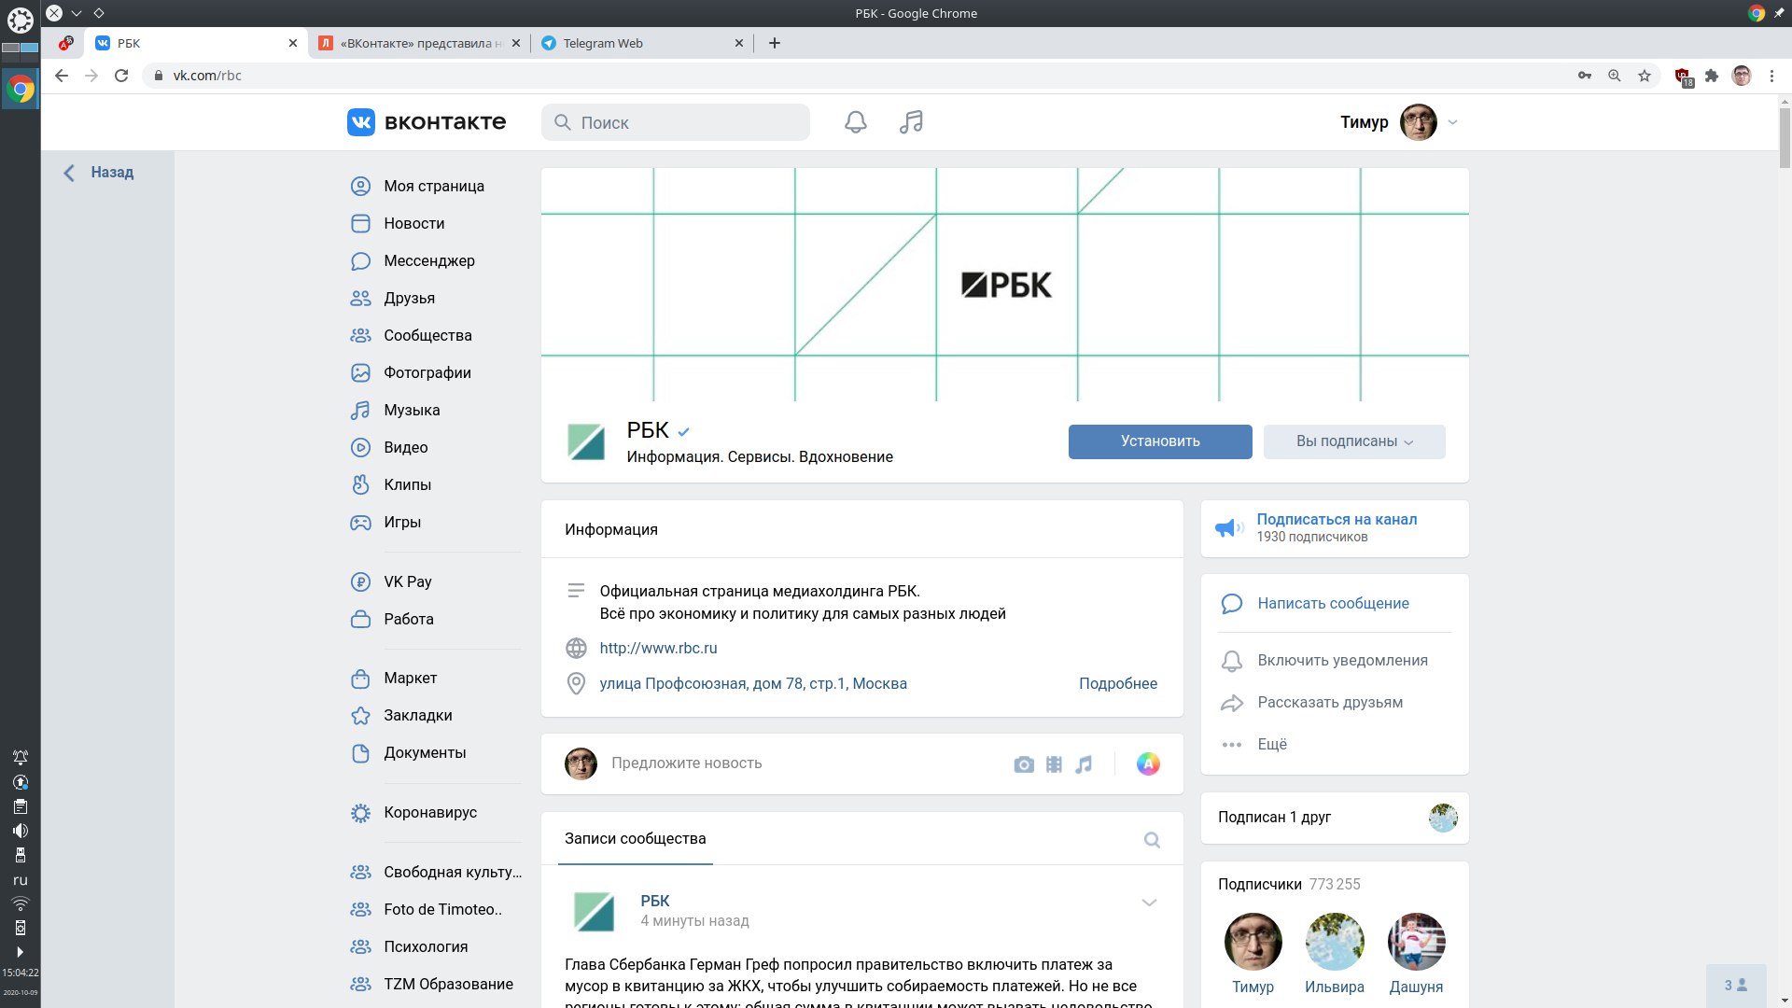Open Chrome zoom magnifier icon in address bar

click(x=1614, y=76)
